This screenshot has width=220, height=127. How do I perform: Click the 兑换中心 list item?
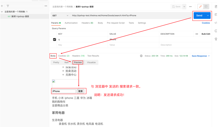[71, 75]
